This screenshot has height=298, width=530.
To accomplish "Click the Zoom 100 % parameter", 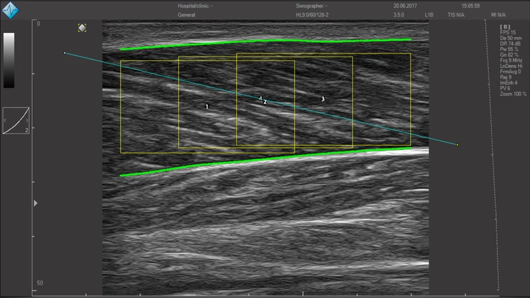I will tap(513, 95).
